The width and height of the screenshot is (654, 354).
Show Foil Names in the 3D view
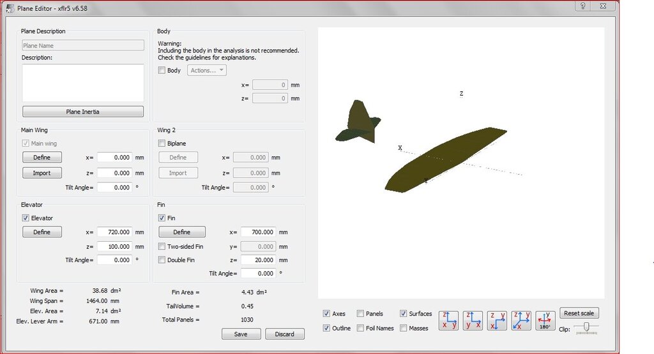tap(361, 328)
